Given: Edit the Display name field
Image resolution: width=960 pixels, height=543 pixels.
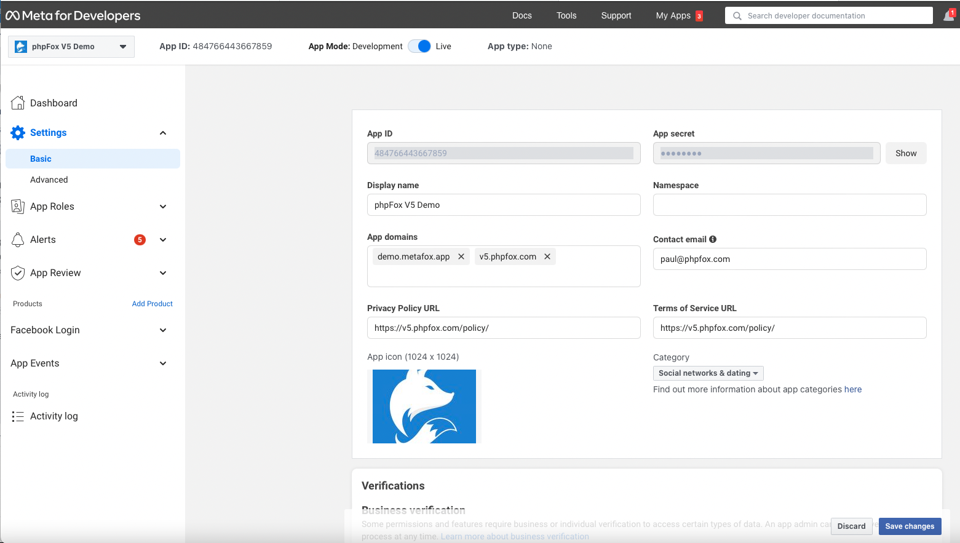Looking at the screenshot, I should (x=504, y=205).
